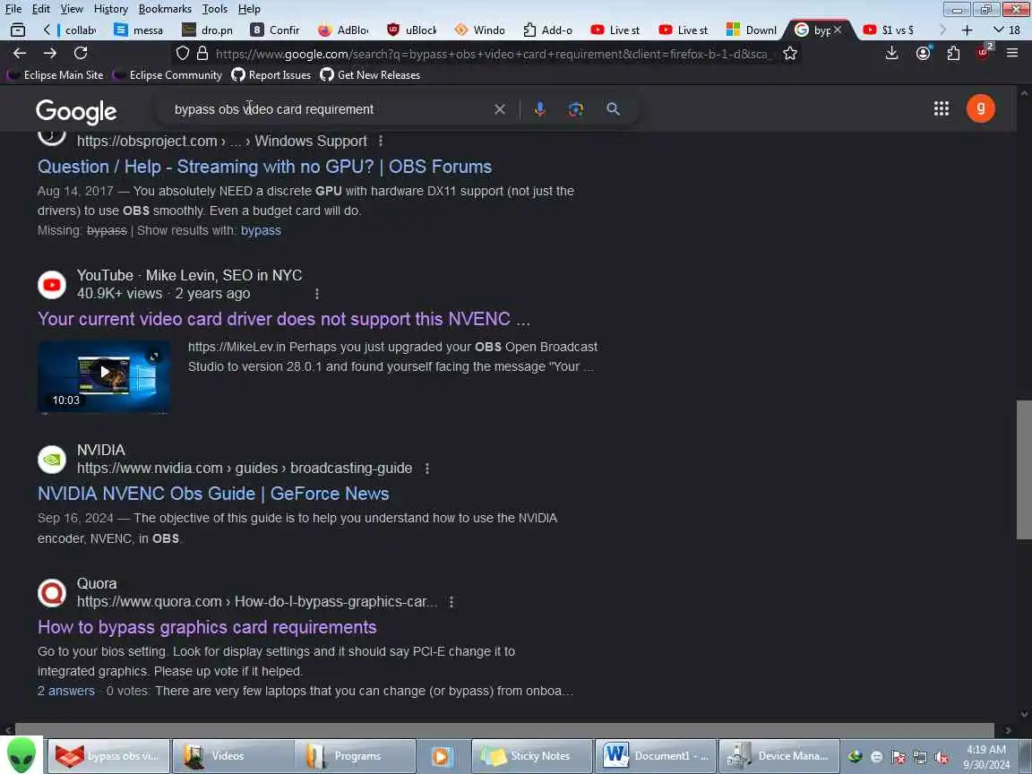Open the Action Center flag tray icon

click(899, 757)
